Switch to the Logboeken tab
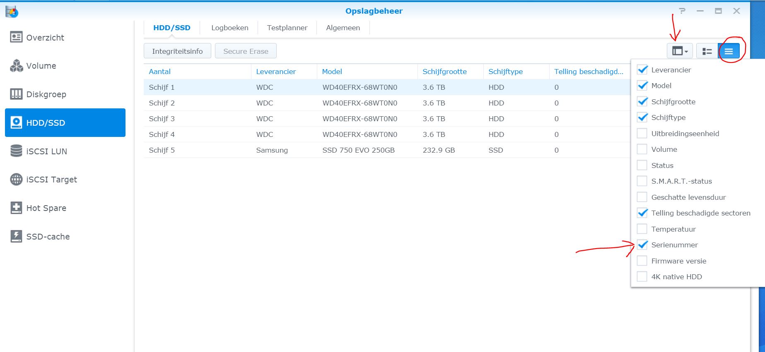This screenshot has width=765, height=352. point(230,28)
